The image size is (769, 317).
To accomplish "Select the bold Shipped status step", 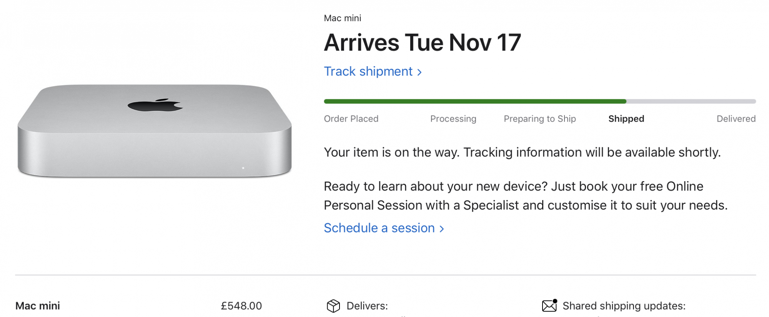I will pos(626,119).
